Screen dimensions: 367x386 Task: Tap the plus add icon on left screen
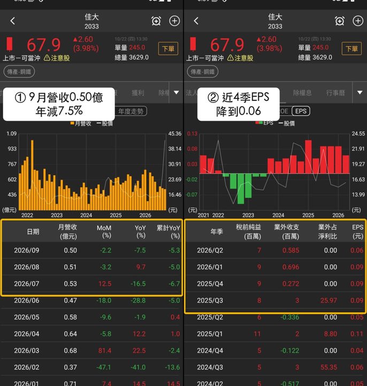point(174,21)
